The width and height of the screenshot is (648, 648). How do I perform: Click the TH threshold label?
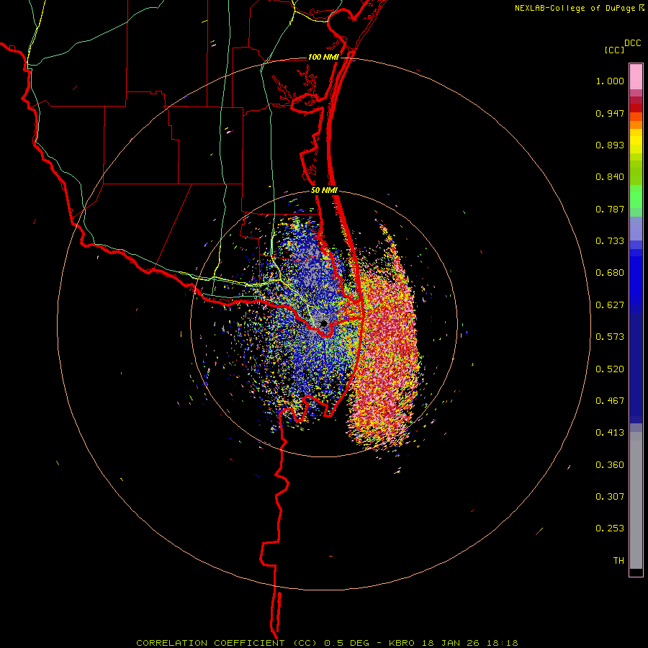click(x=618, y=561)
